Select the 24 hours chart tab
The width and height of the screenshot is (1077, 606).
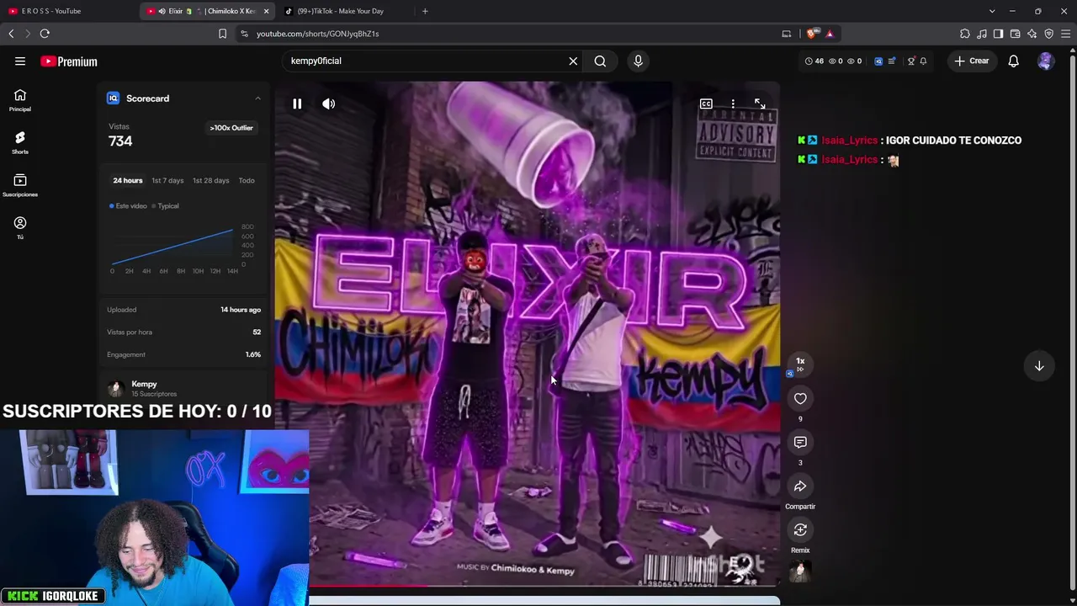(x=128, y=180)
